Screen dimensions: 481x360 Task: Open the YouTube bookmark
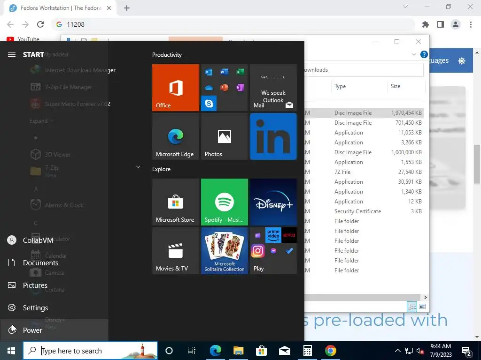(x=23, y=39)
